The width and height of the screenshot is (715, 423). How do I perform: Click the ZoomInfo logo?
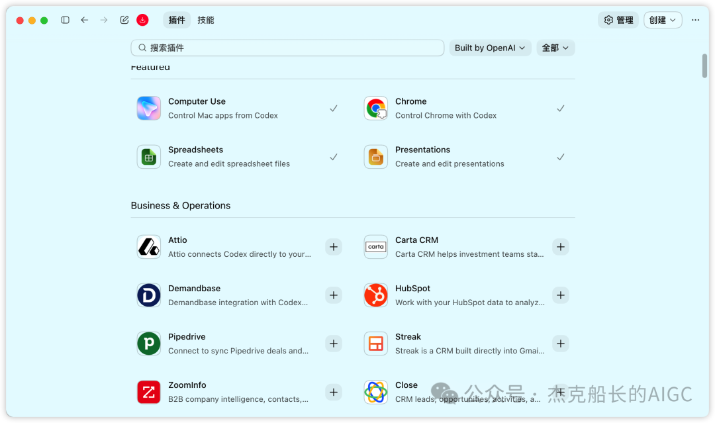[149, 392]
